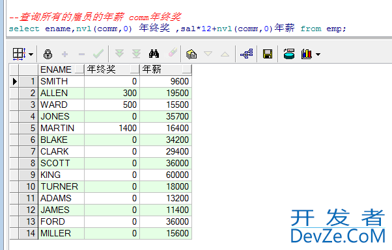Screen dimensions: 392x250
Task: Select the SMITH cell
Action: (61, 81)
